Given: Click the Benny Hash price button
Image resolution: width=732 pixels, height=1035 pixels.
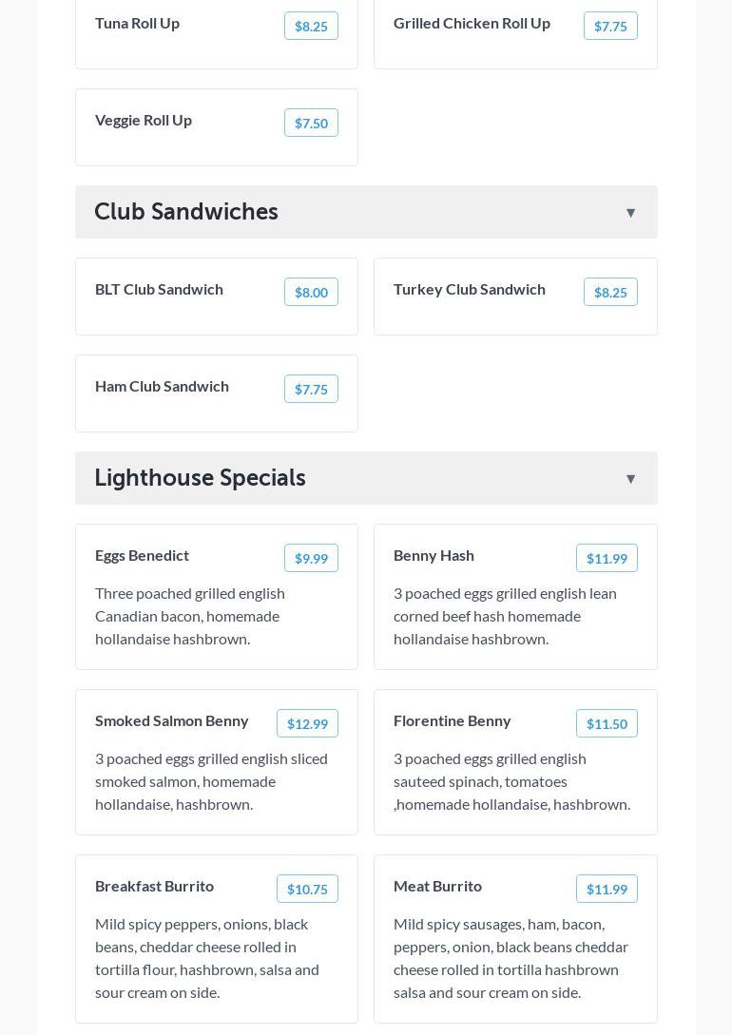Looking at the screenshot, I should coord(607,559).
